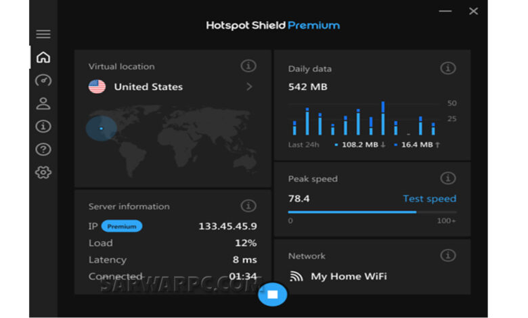Screen dimensions: 528x318
Task: Open the Settings gear sidebar icon
Action: coord(43,173)
